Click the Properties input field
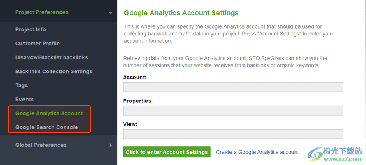This screenshot has width=366, height=165. pos(233,110)
